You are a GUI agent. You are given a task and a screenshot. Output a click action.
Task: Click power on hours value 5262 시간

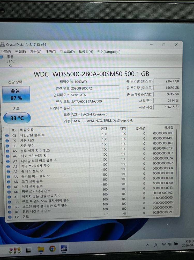tap(166, 107)
